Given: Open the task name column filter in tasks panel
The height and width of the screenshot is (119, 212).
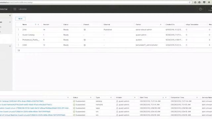Looking at the screenshot, I should [68, 98].
